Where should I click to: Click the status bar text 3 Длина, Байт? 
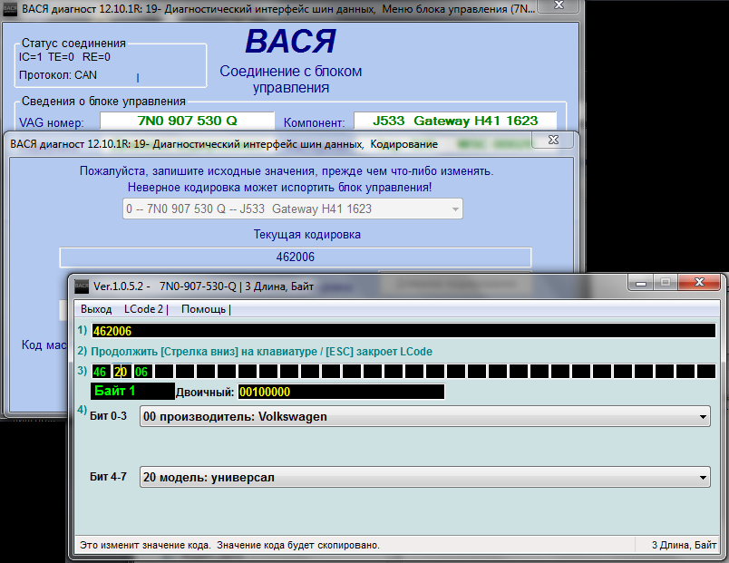point(684,545)
